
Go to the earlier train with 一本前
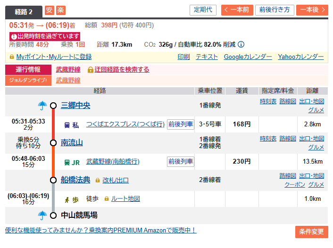237,10
